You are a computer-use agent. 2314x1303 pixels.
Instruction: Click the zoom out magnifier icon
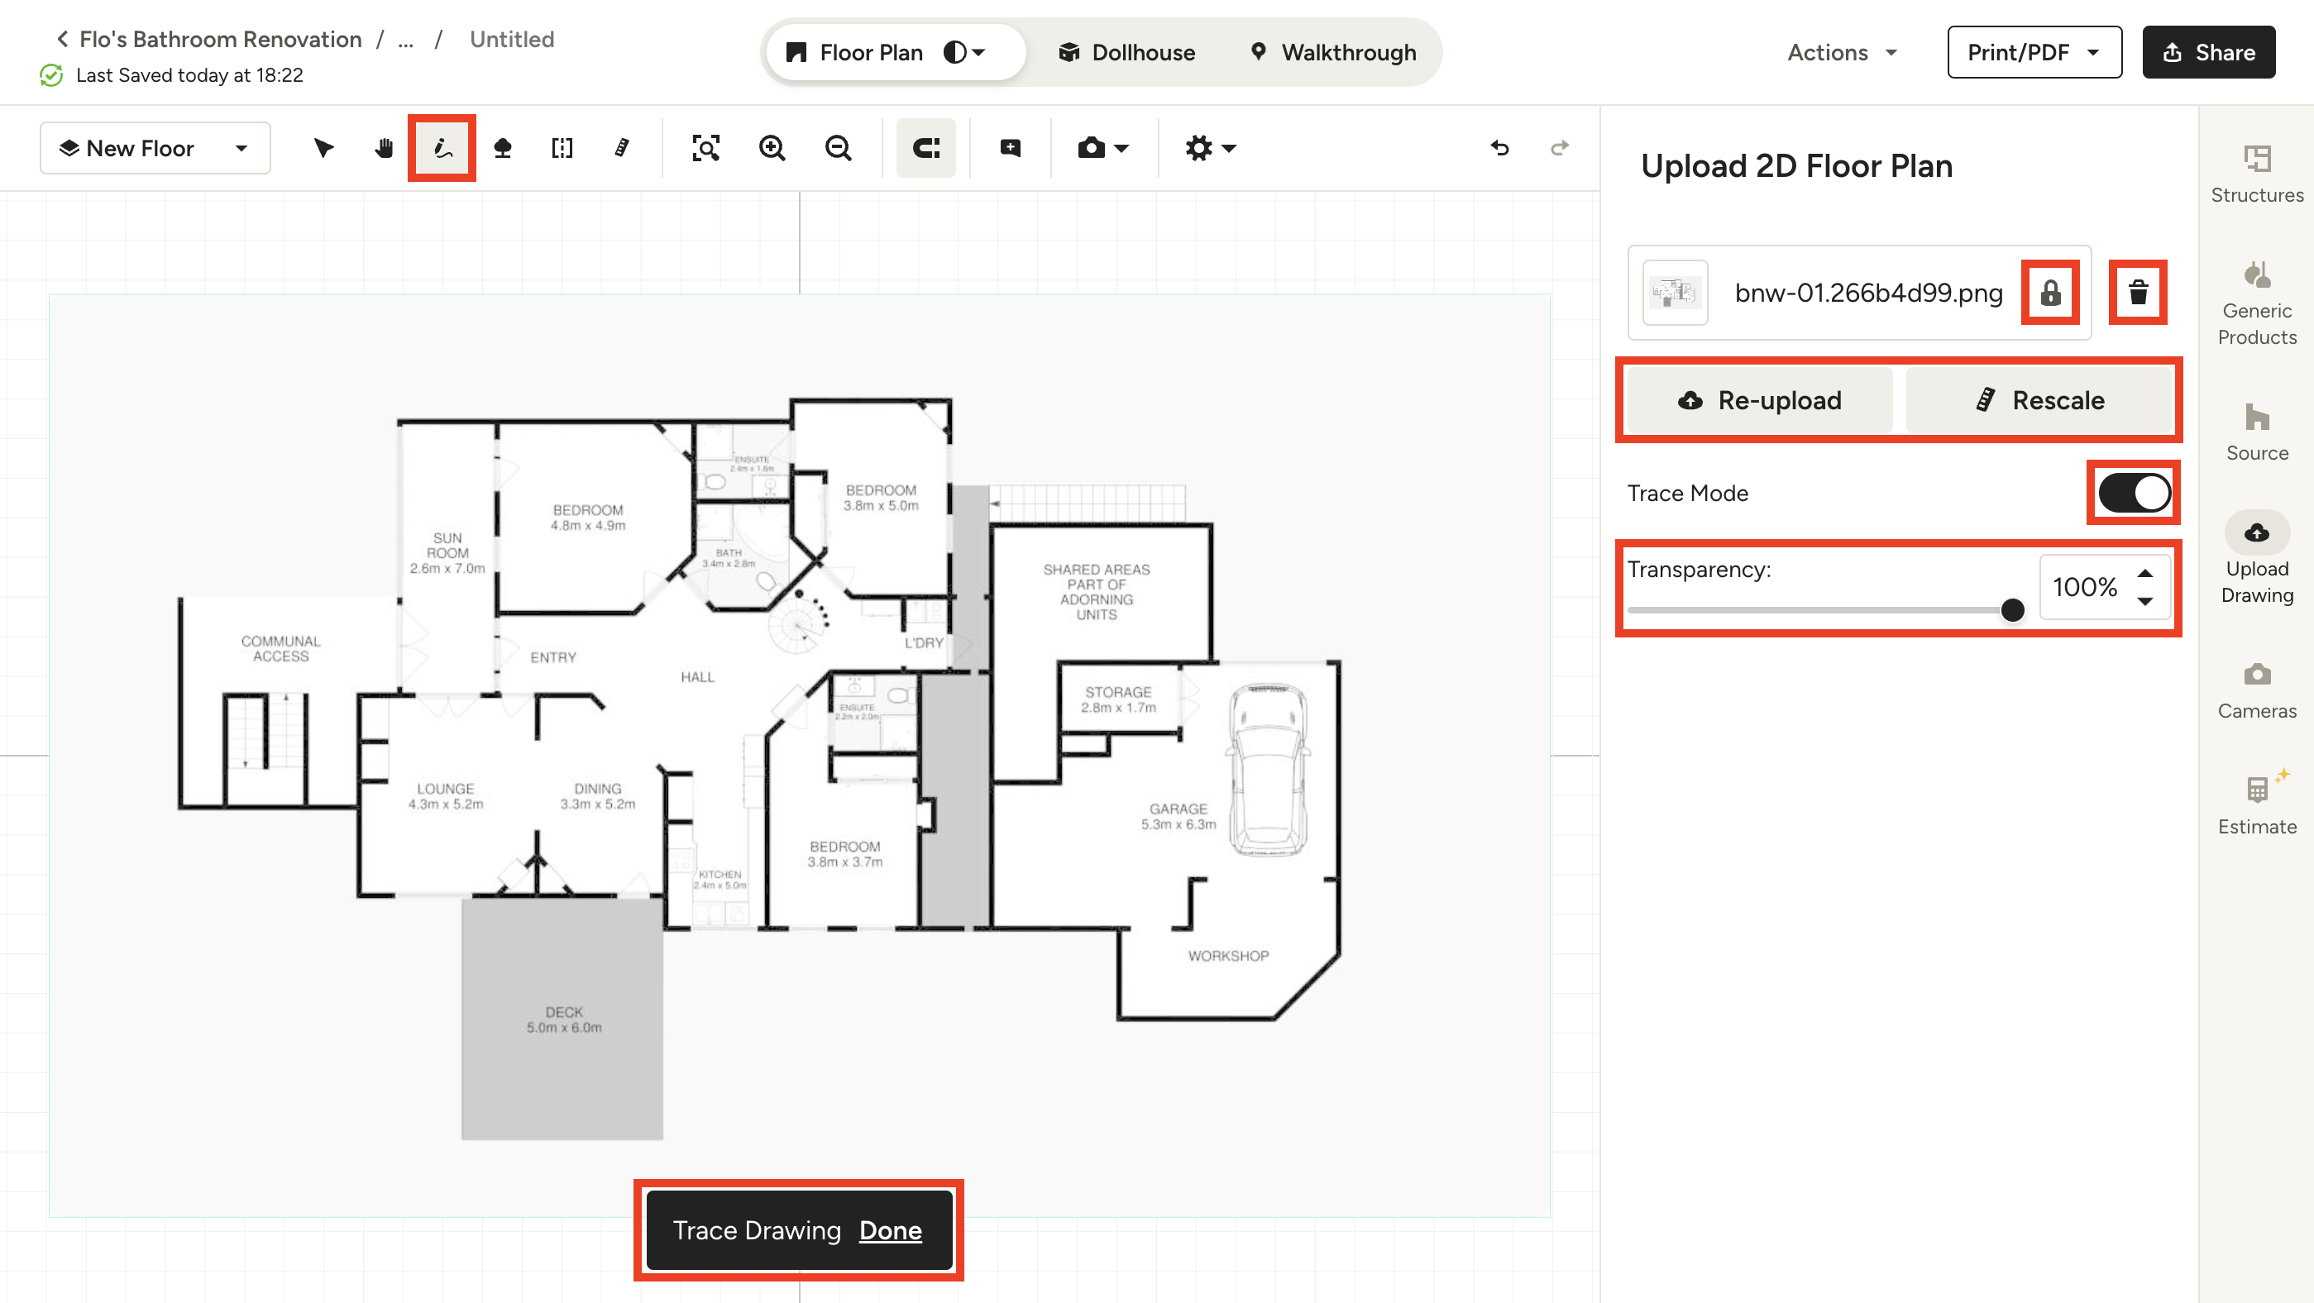(x=838, y=148)
